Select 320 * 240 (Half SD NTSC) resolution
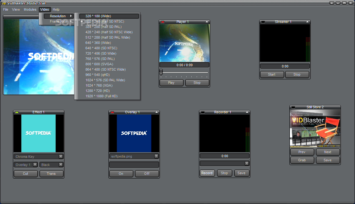355x204 pixels. pos(109,21)
